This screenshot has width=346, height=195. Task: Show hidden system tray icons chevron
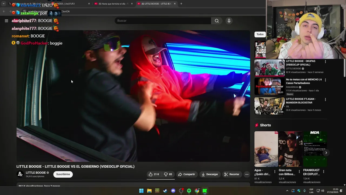287,191
